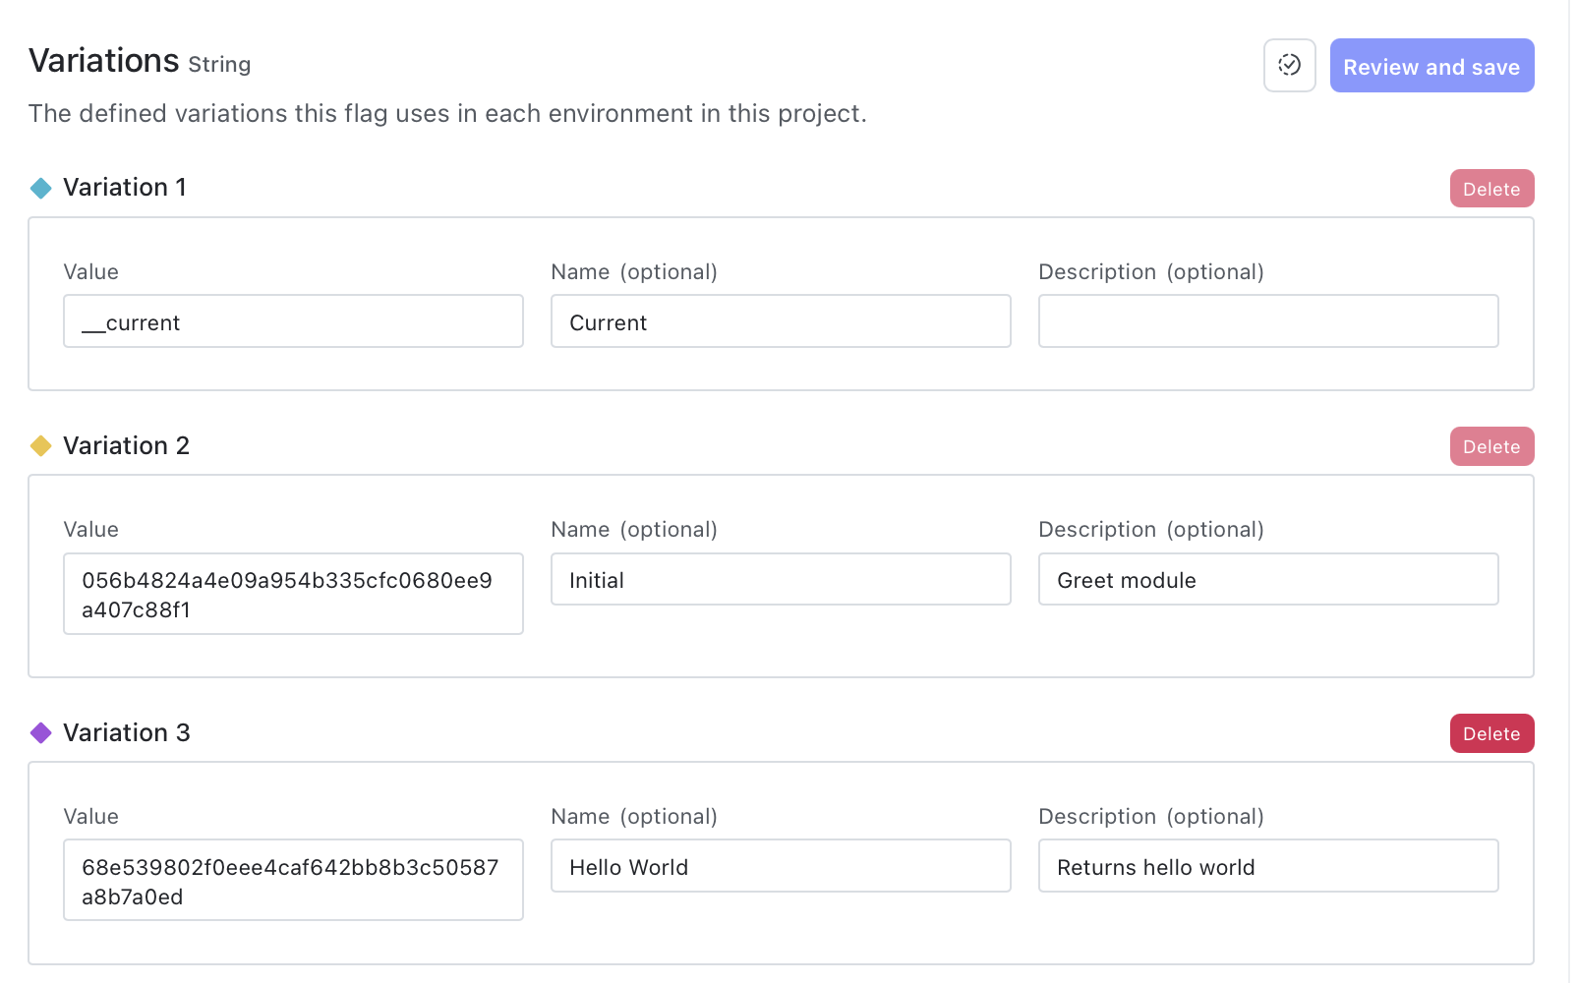Click the Variation 2 section title
This screenshot has height=983, width=1577.
tap(126, 446)
